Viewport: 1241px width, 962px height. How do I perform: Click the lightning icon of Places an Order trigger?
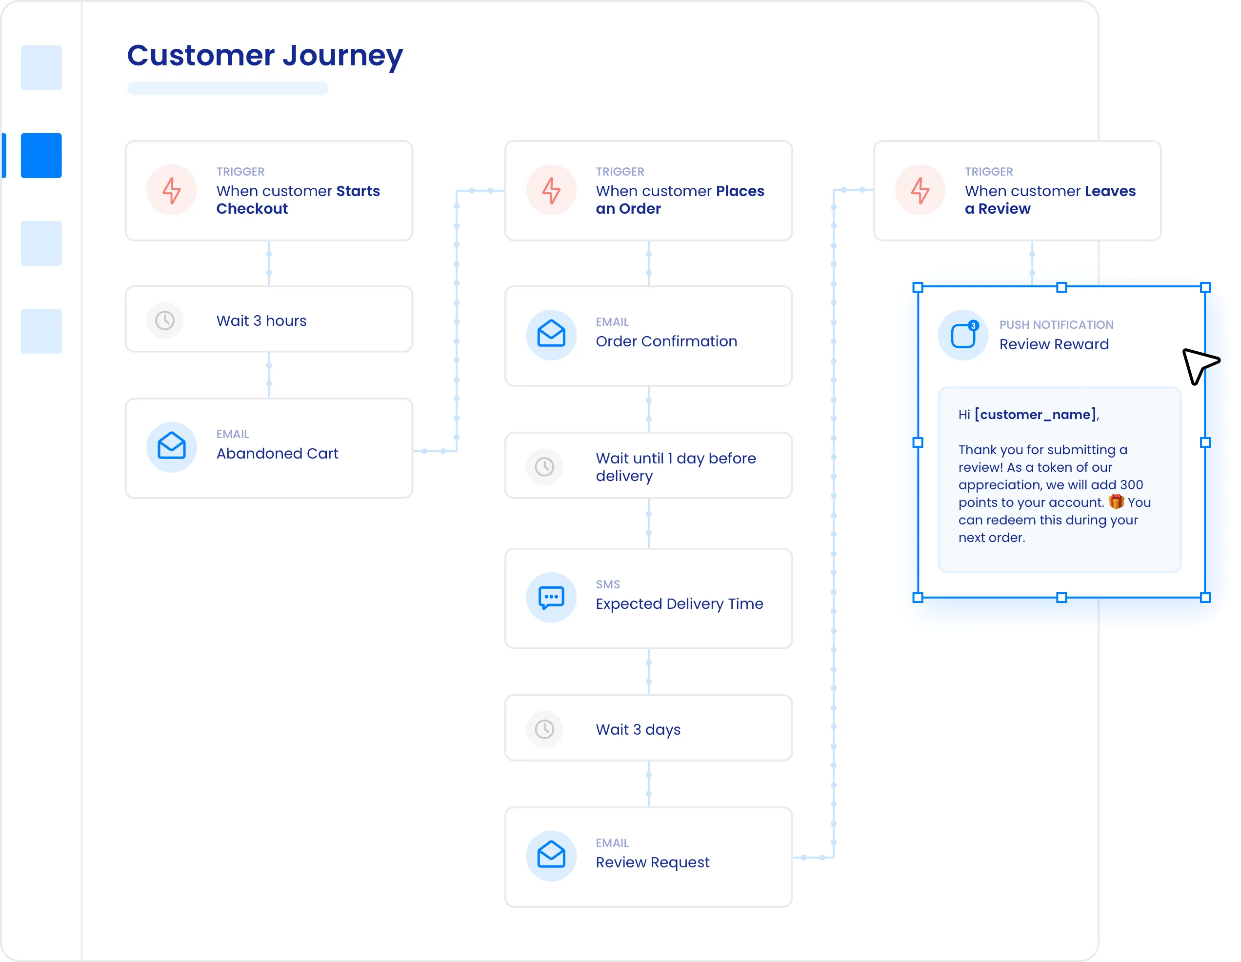pyautogui.click(x=551, y=190)
